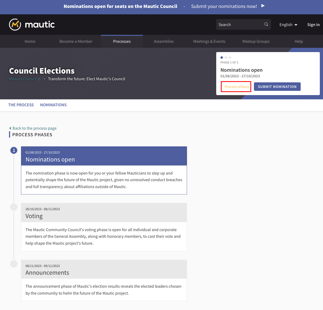323x310 pixels.
Task: Open the #MauticCouncil hashtag link
Action: 23,79
